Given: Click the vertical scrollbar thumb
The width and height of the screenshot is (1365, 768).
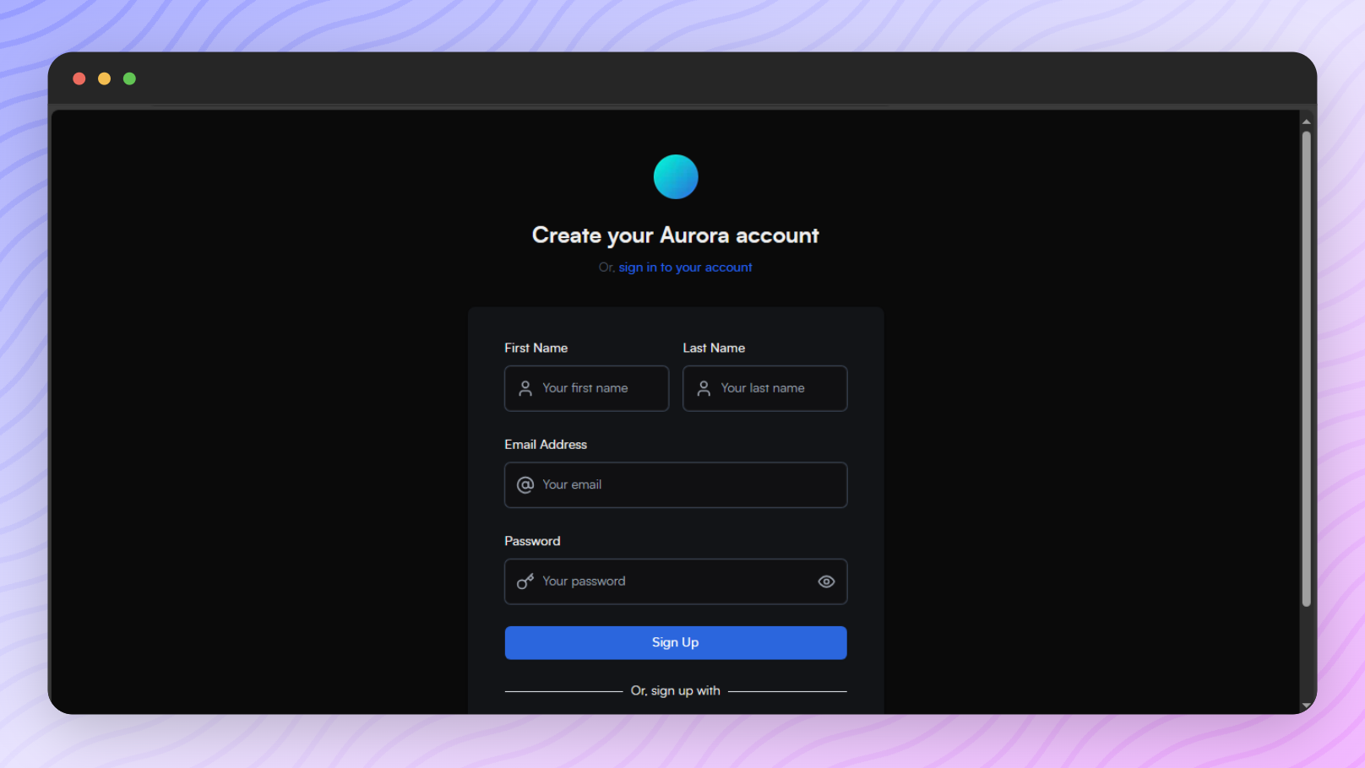Looking at the screenshot, I should tap(1307, 369).
